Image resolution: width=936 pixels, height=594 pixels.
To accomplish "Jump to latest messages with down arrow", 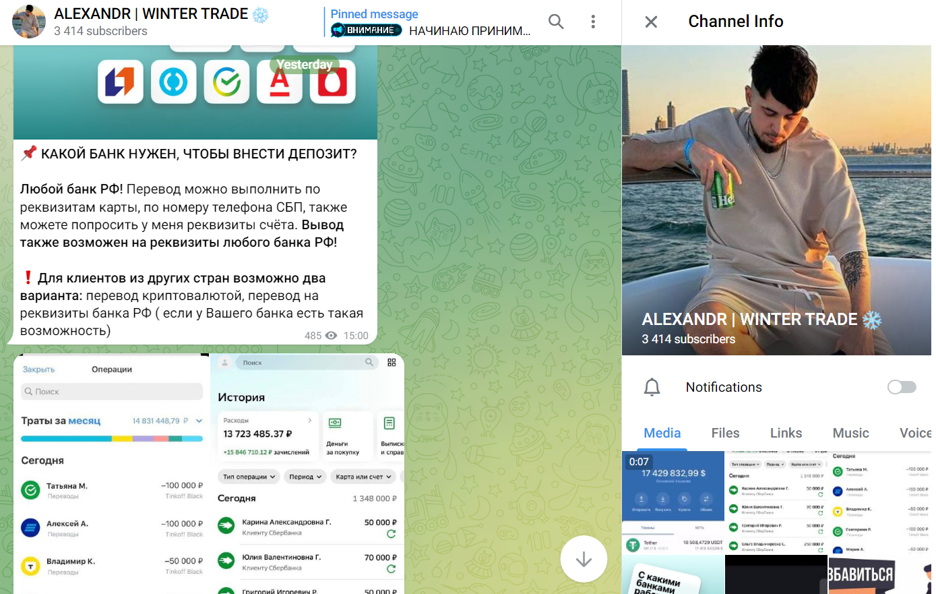I will click(584, 559).
